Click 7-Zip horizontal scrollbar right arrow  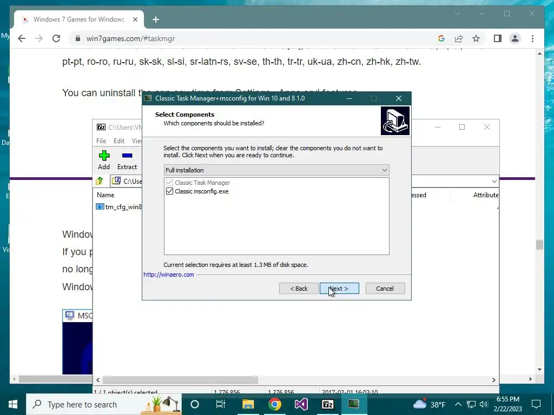[493, 380]
